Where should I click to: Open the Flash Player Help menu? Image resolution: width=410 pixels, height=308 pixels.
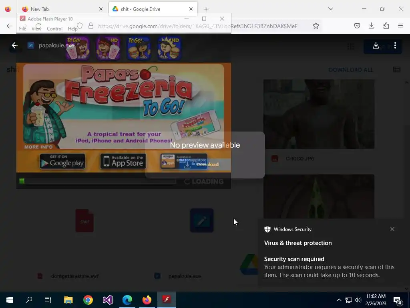tap(72, 28)
